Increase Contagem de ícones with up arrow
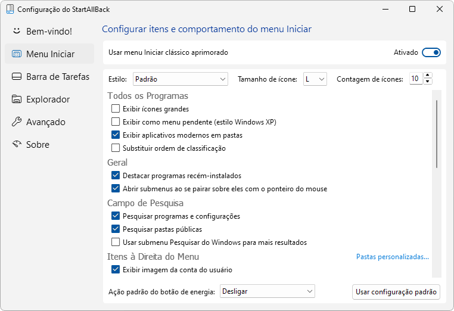 click(427, 76)
